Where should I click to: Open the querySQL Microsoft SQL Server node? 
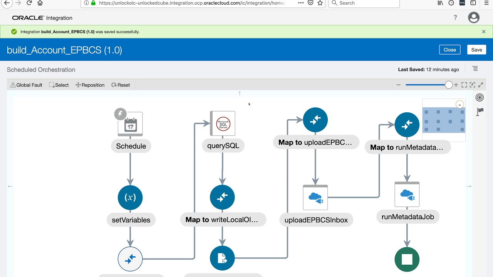tap(223, 123)
